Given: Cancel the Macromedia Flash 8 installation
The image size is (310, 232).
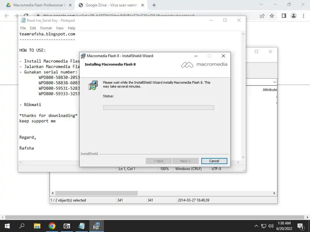Looking at the screenshot, I should pos(214,161).
